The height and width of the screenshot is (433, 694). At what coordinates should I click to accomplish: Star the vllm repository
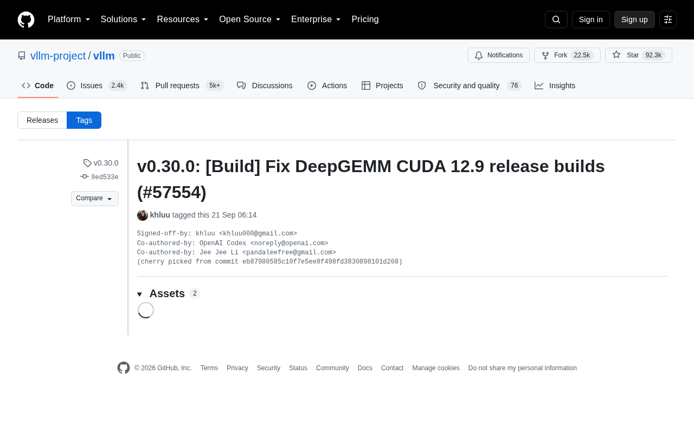[x=639, y=55]
